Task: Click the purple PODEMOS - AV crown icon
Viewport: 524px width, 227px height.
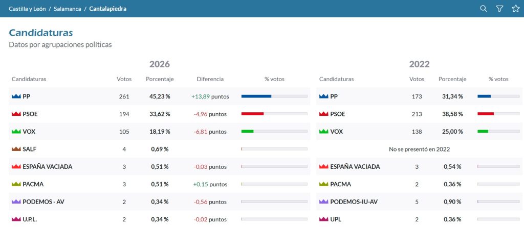Action: (x=16, y=201)
